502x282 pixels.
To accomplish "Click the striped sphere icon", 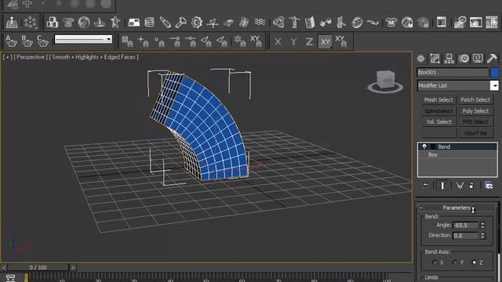I will [84, 23].
